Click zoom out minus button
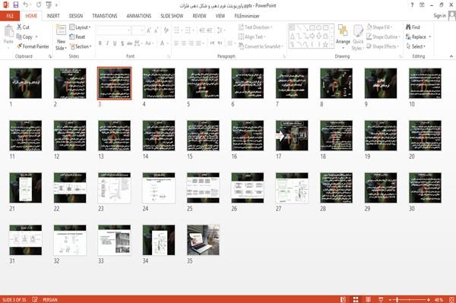Viewport: 456px width, 303px height. coord(391,299)
